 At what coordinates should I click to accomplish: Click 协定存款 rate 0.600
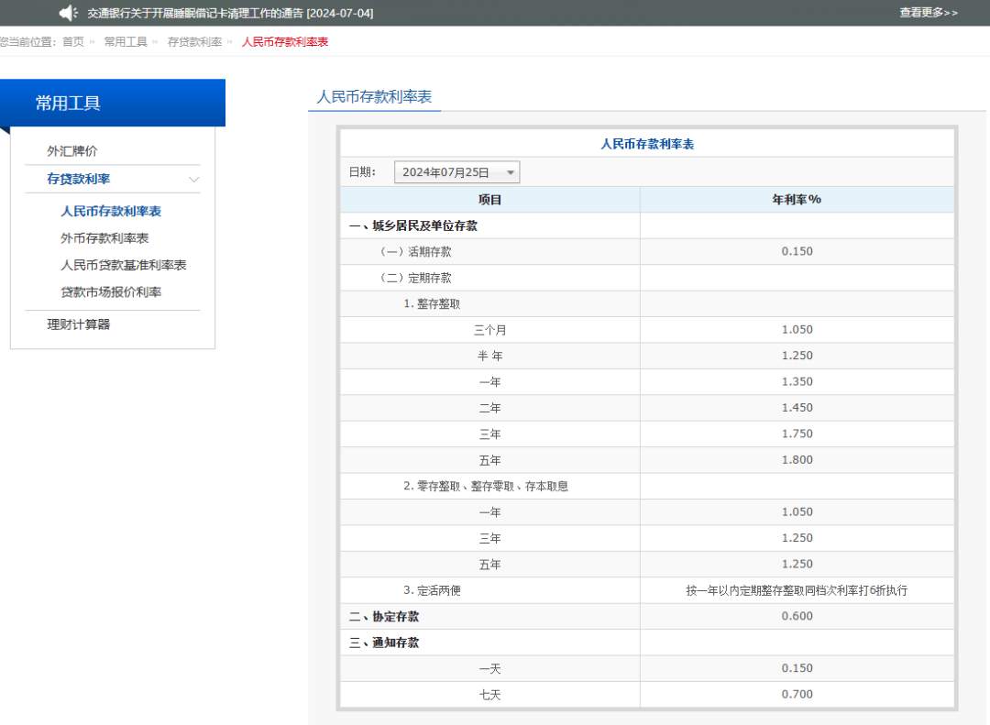tap(797, 616)
